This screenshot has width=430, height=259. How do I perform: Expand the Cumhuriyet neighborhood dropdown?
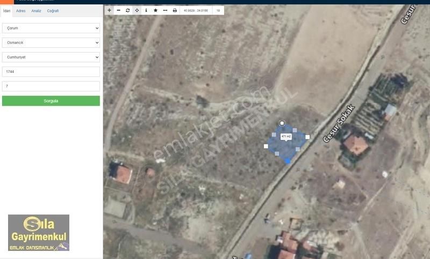click(51, 57)
